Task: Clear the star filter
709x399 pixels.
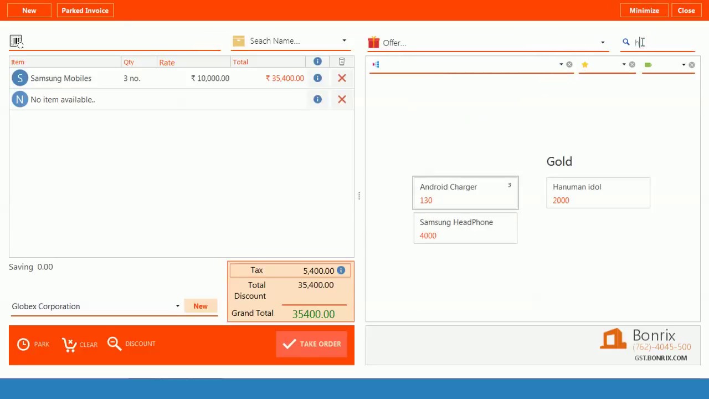Action: tap(632, 65)
